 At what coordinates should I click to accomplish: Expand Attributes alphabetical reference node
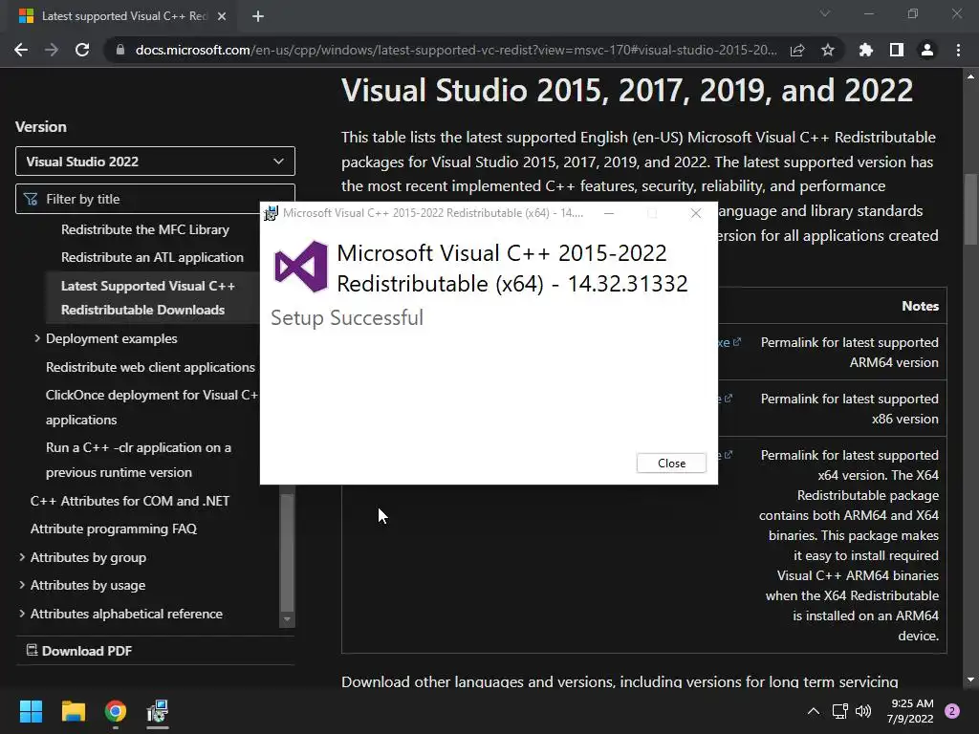pos(22,614)
